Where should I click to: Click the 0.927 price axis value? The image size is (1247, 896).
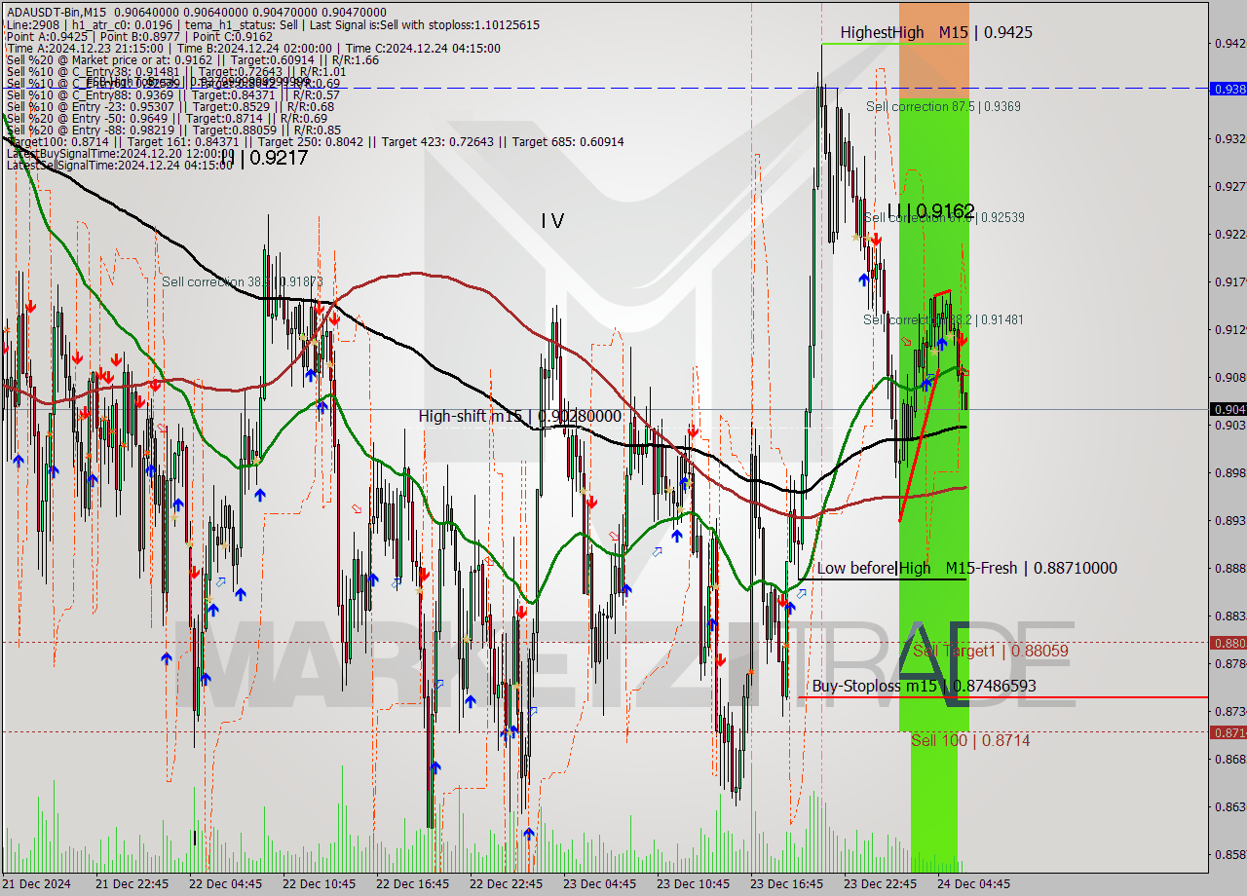pyautogui.click(x=1229, y=186)
